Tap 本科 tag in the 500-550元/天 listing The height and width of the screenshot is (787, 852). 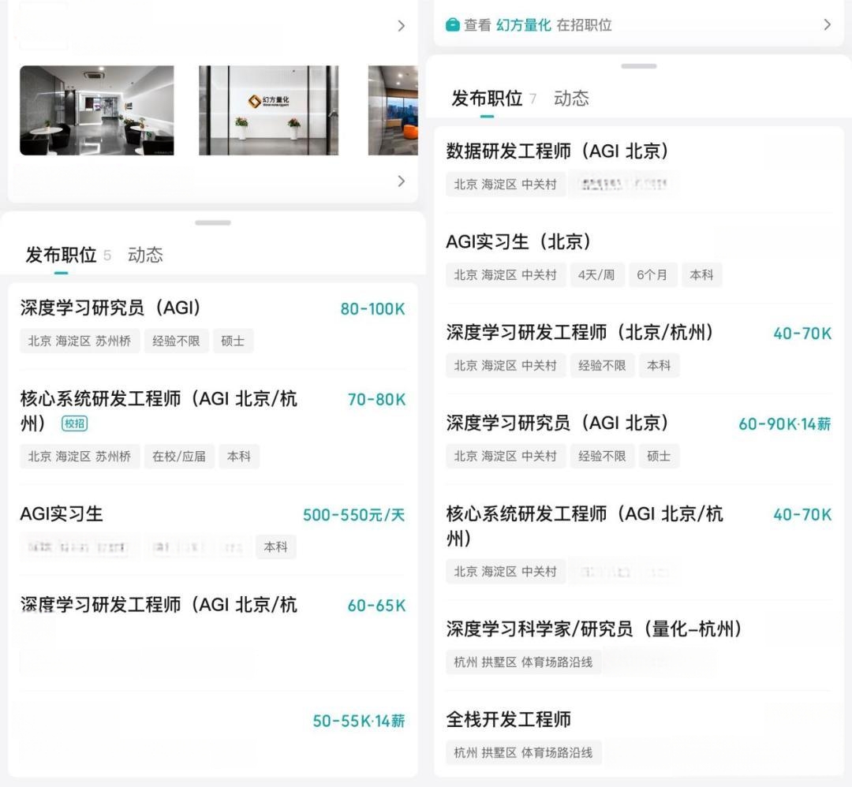tap(275, 547)
